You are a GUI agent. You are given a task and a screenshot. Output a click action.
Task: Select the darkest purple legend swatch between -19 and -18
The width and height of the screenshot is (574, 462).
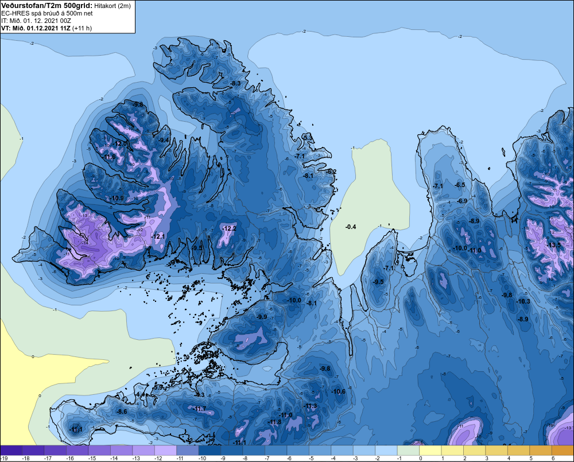click(11, 450)
